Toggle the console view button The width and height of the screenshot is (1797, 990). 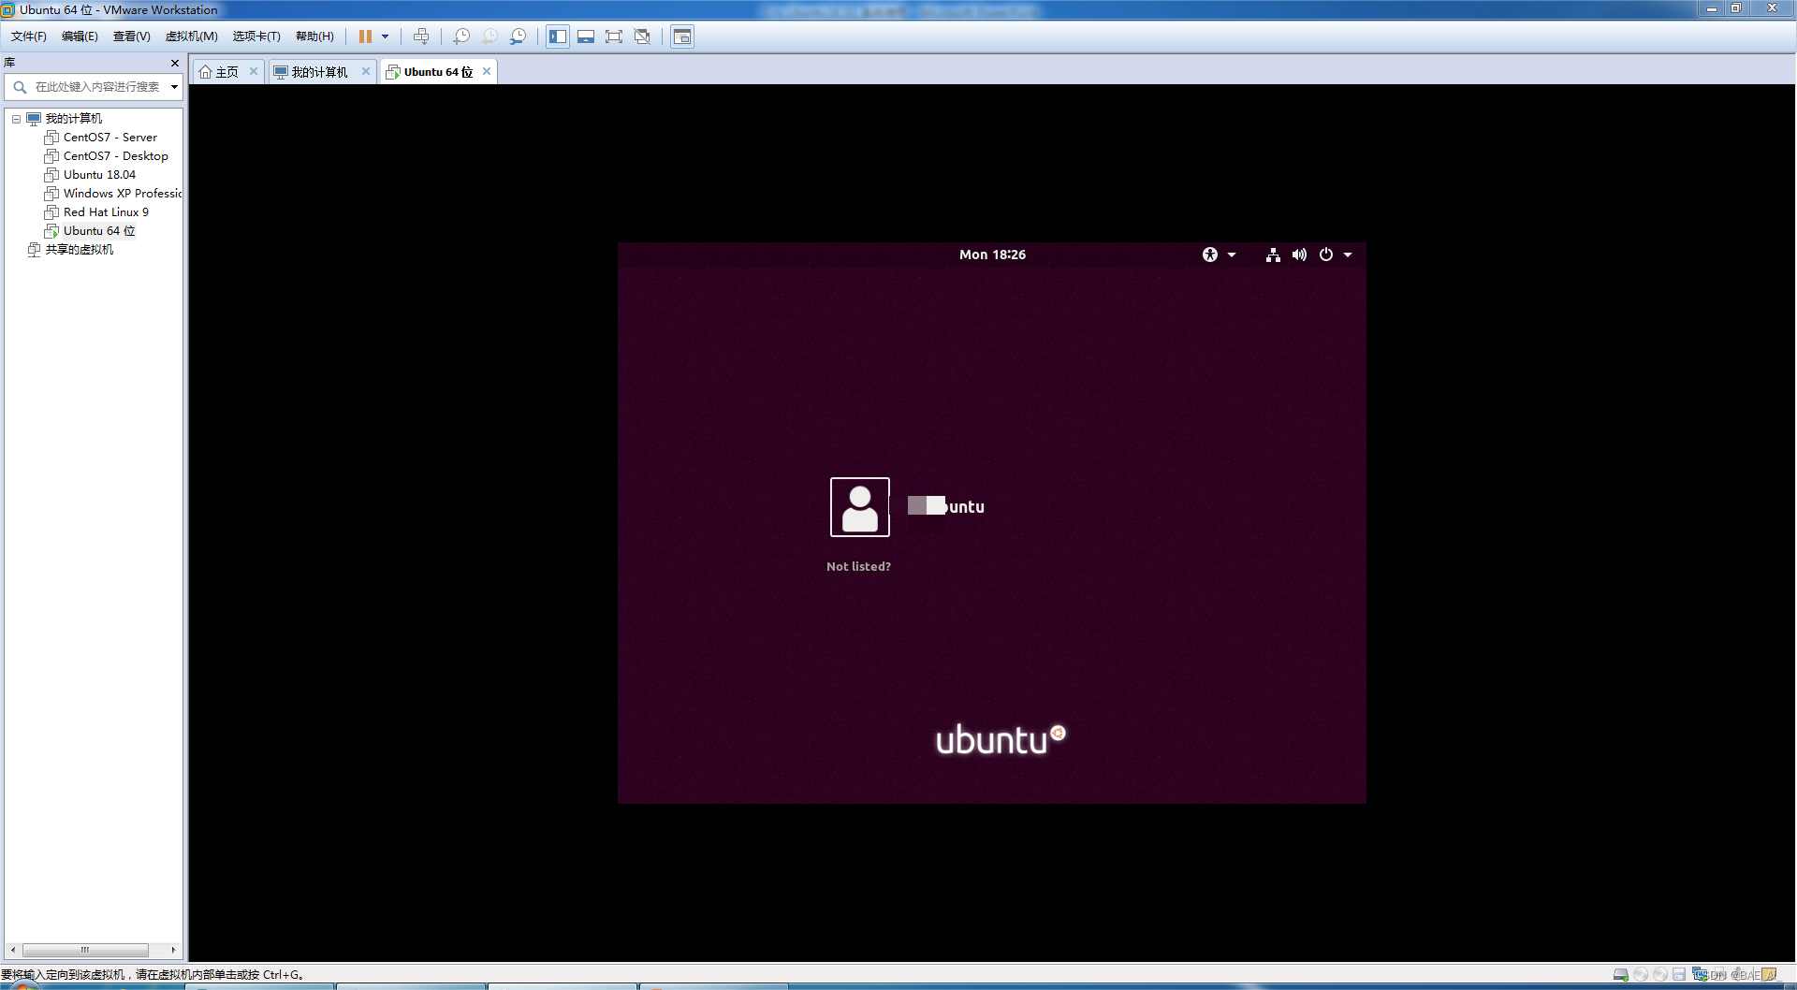point(682,36)
